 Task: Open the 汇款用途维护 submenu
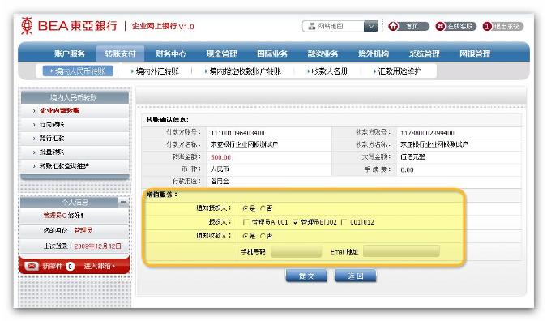coord(398,71)
